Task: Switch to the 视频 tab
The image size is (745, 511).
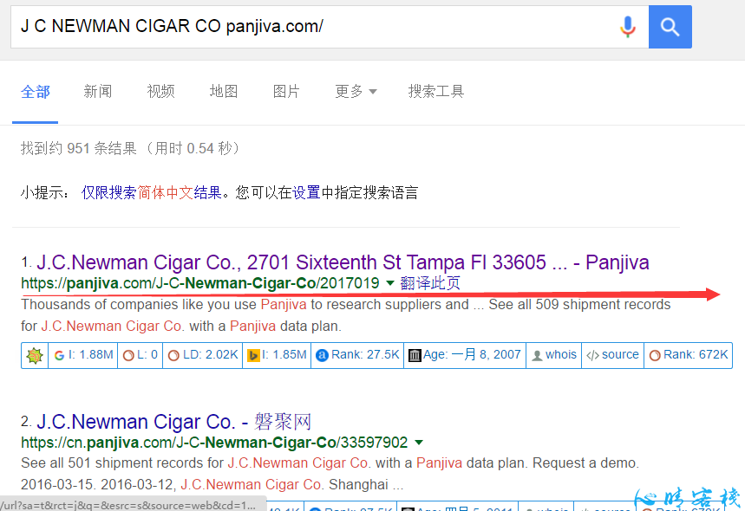Action: pos(160,91)
